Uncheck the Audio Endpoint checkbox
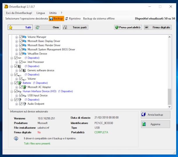The image size is (178, 157). pos(21,104)
